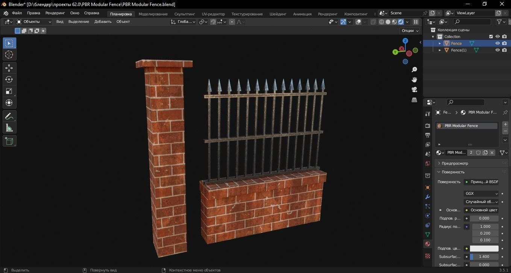Click Blender logo menu icon

(x=6, y=13)
